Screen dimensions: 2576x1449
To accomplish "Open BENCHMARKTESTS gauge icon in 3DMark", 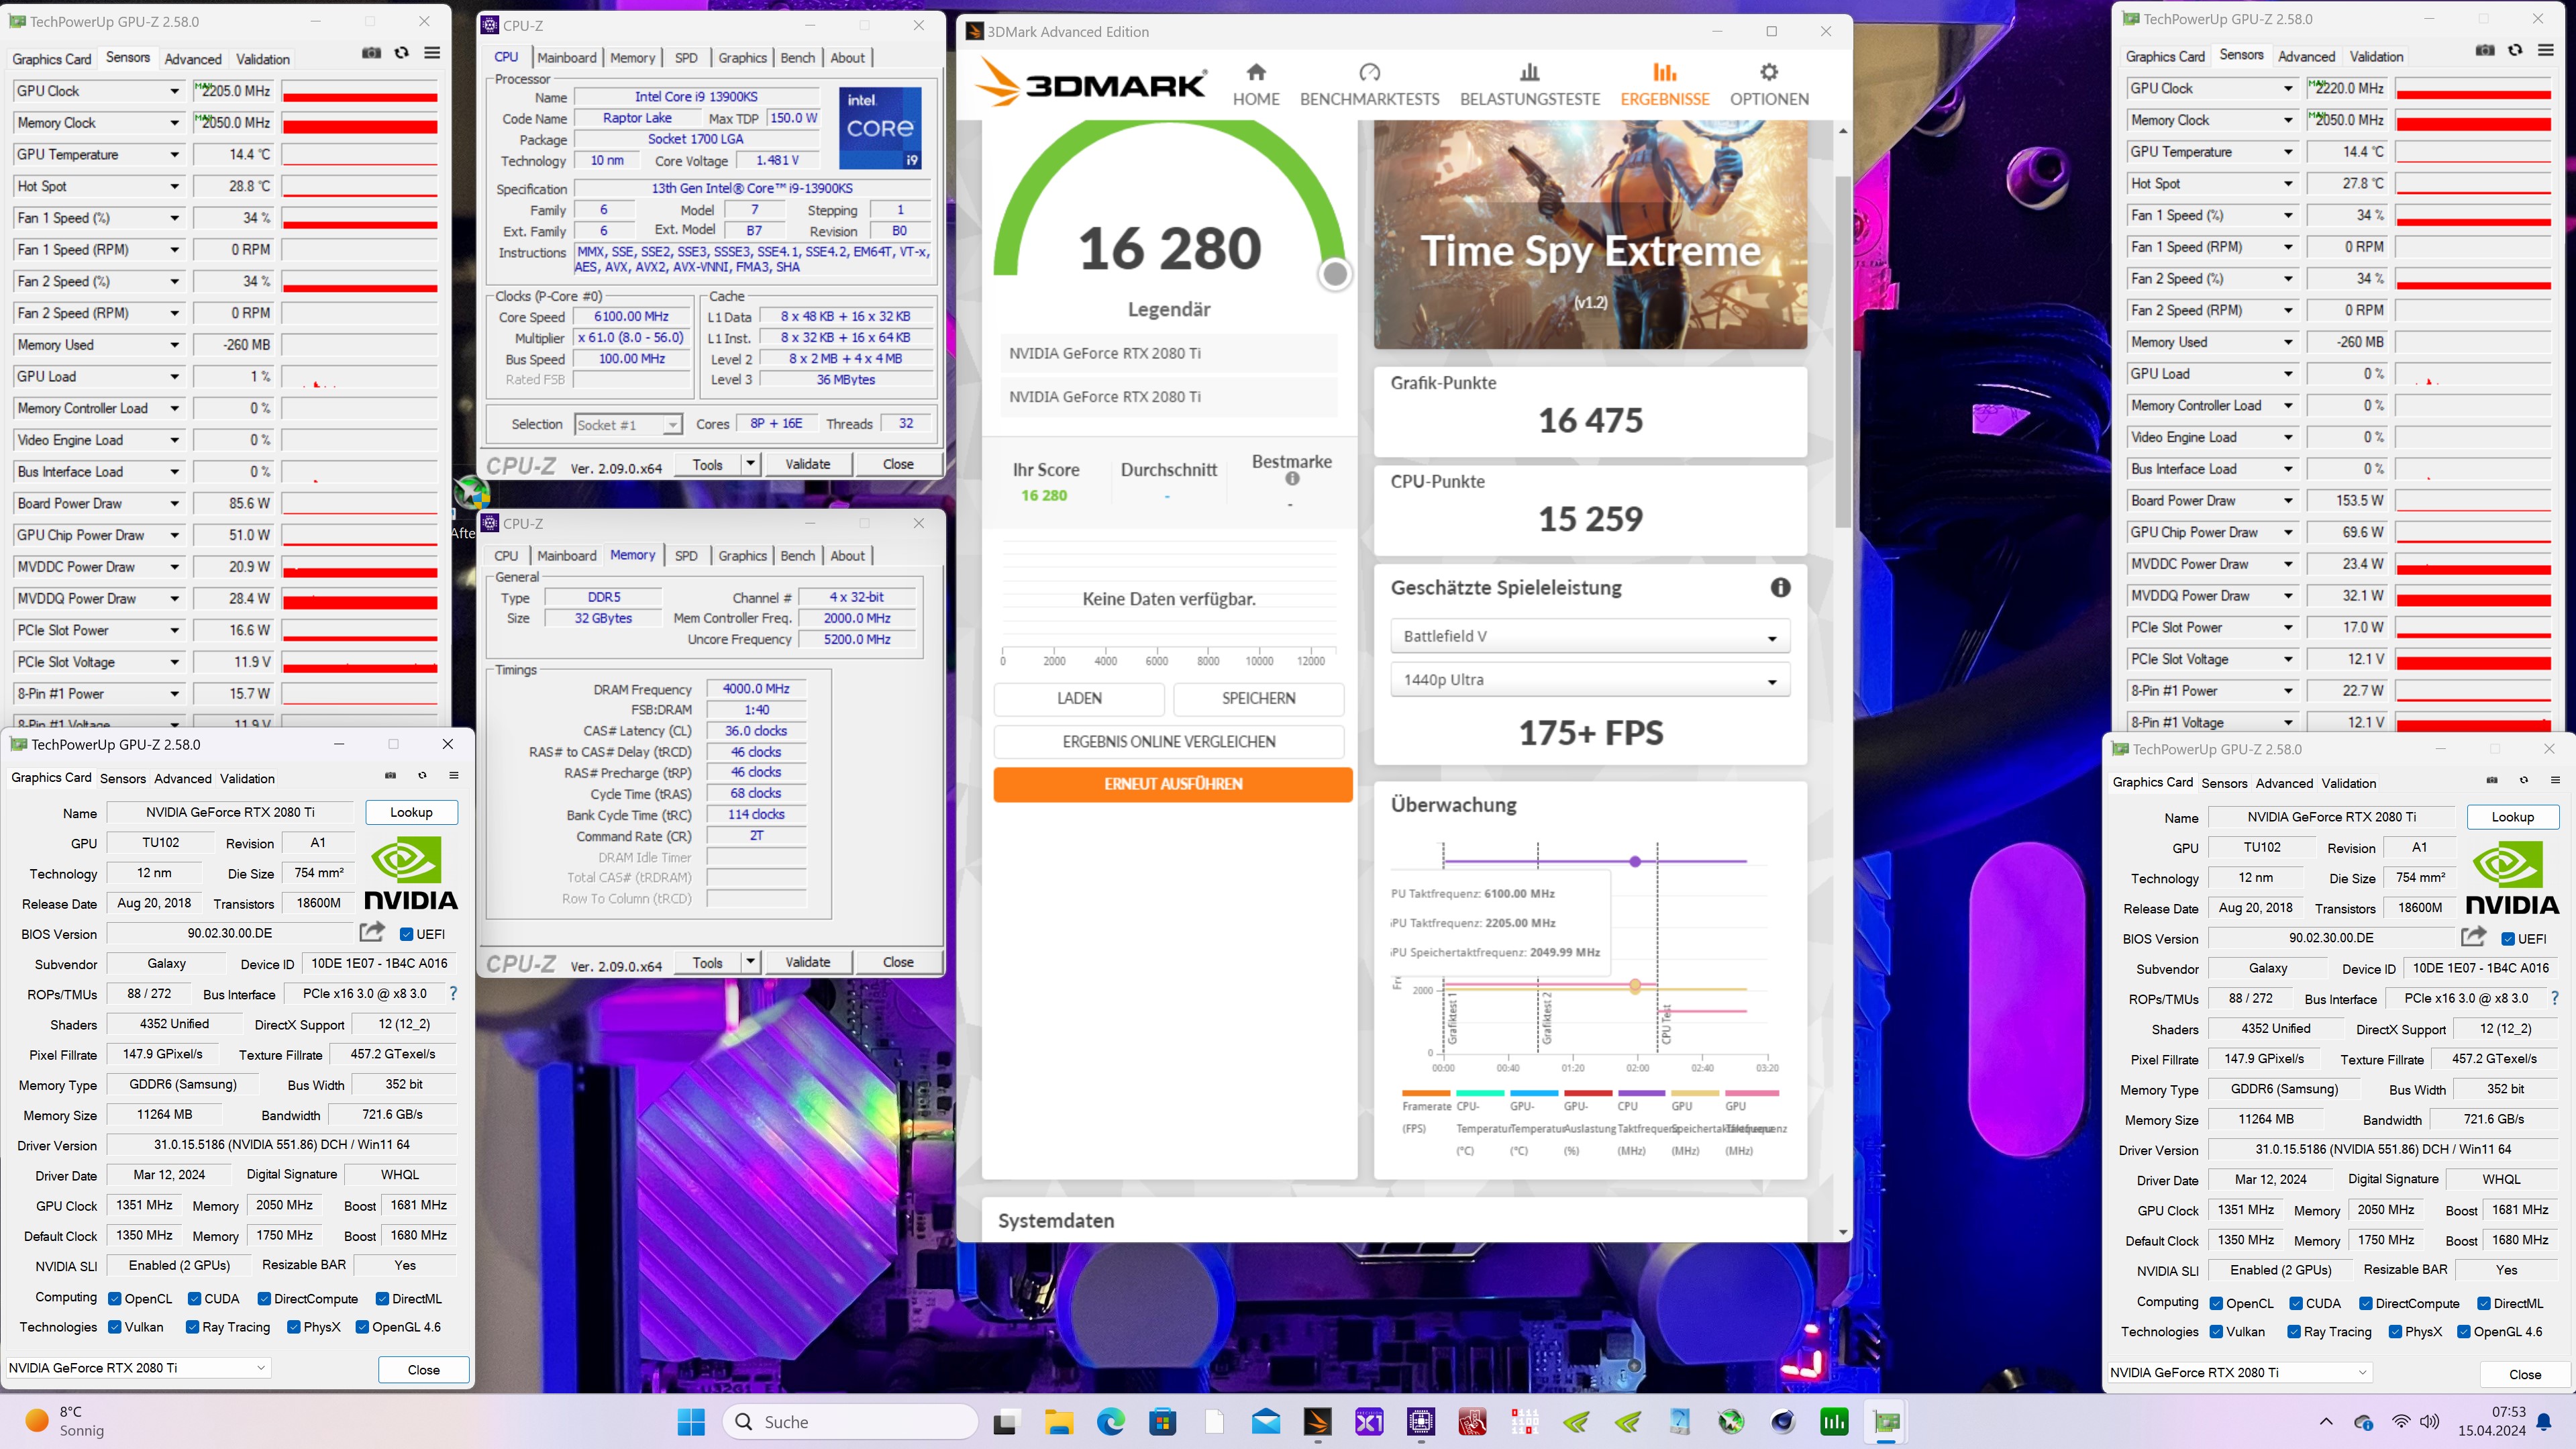I will click(1370, 72).
